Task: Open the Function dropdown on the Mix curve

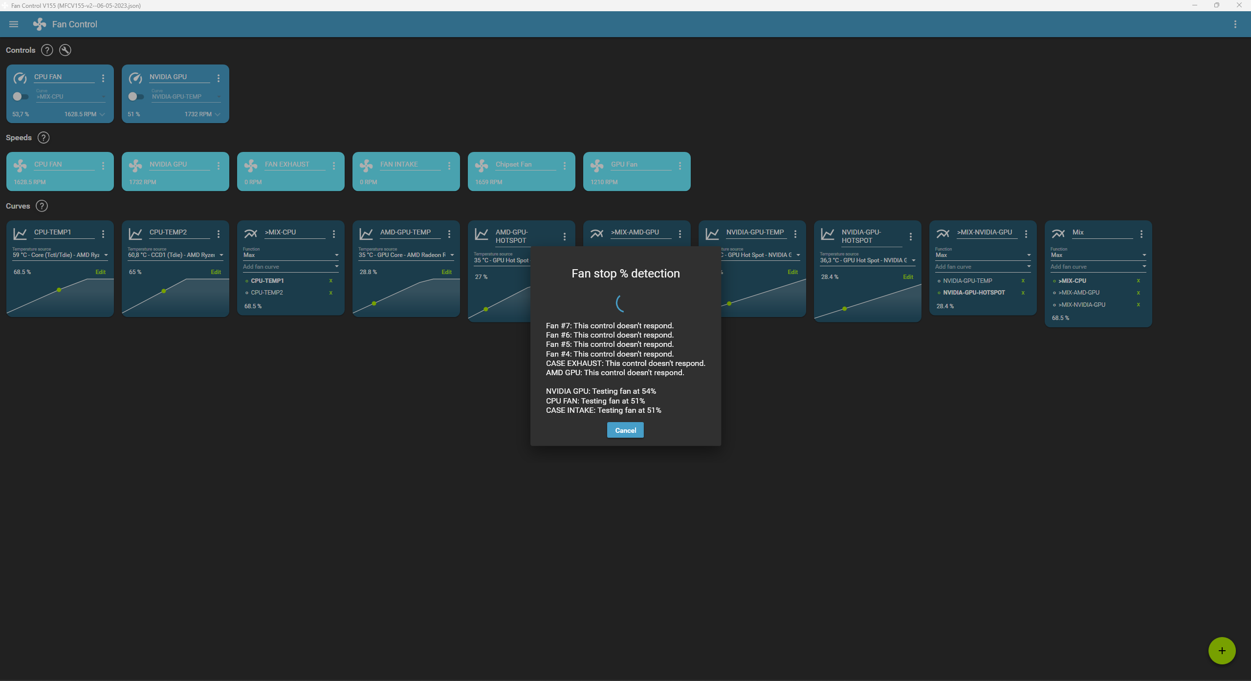Action: point(1143,255)
